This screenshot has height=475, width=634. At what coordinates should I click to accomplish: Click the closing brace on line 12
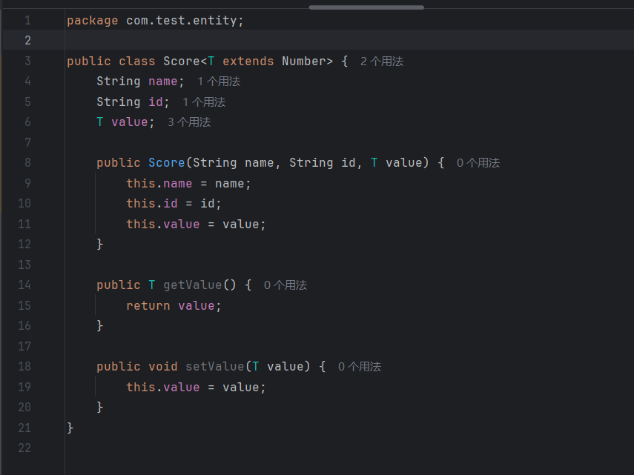tap(100, 245)
